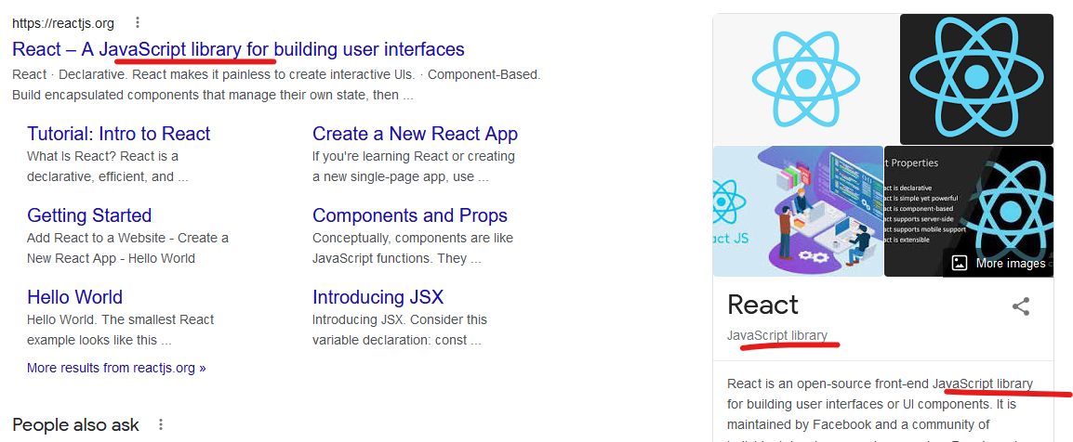Select JavaScript library subtitle under React heading

click(x=777, y=335)
